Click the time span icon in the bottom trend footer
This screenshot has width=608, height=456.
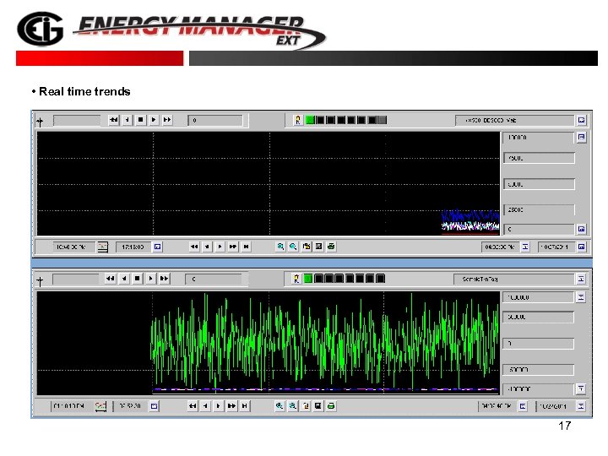100,406
